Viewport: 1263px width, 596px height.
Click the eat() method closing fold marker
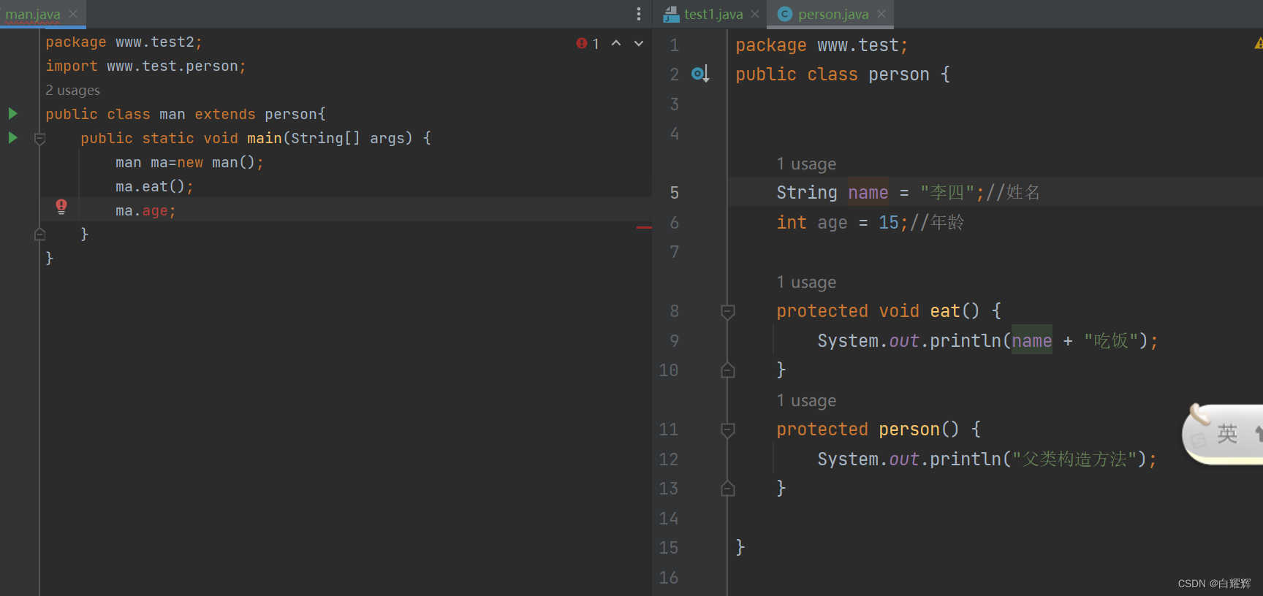point(728,370)
